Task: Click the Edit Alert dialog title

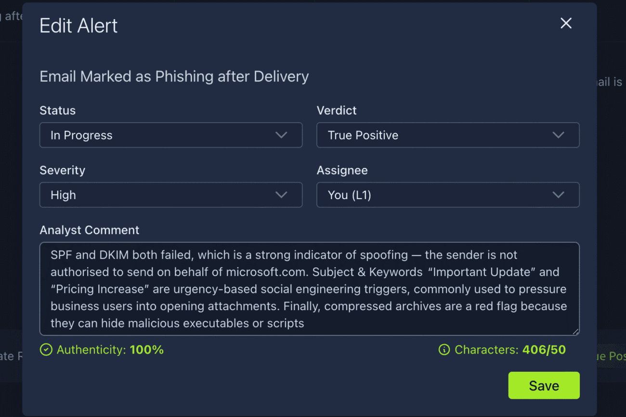Action: [78, 25]
